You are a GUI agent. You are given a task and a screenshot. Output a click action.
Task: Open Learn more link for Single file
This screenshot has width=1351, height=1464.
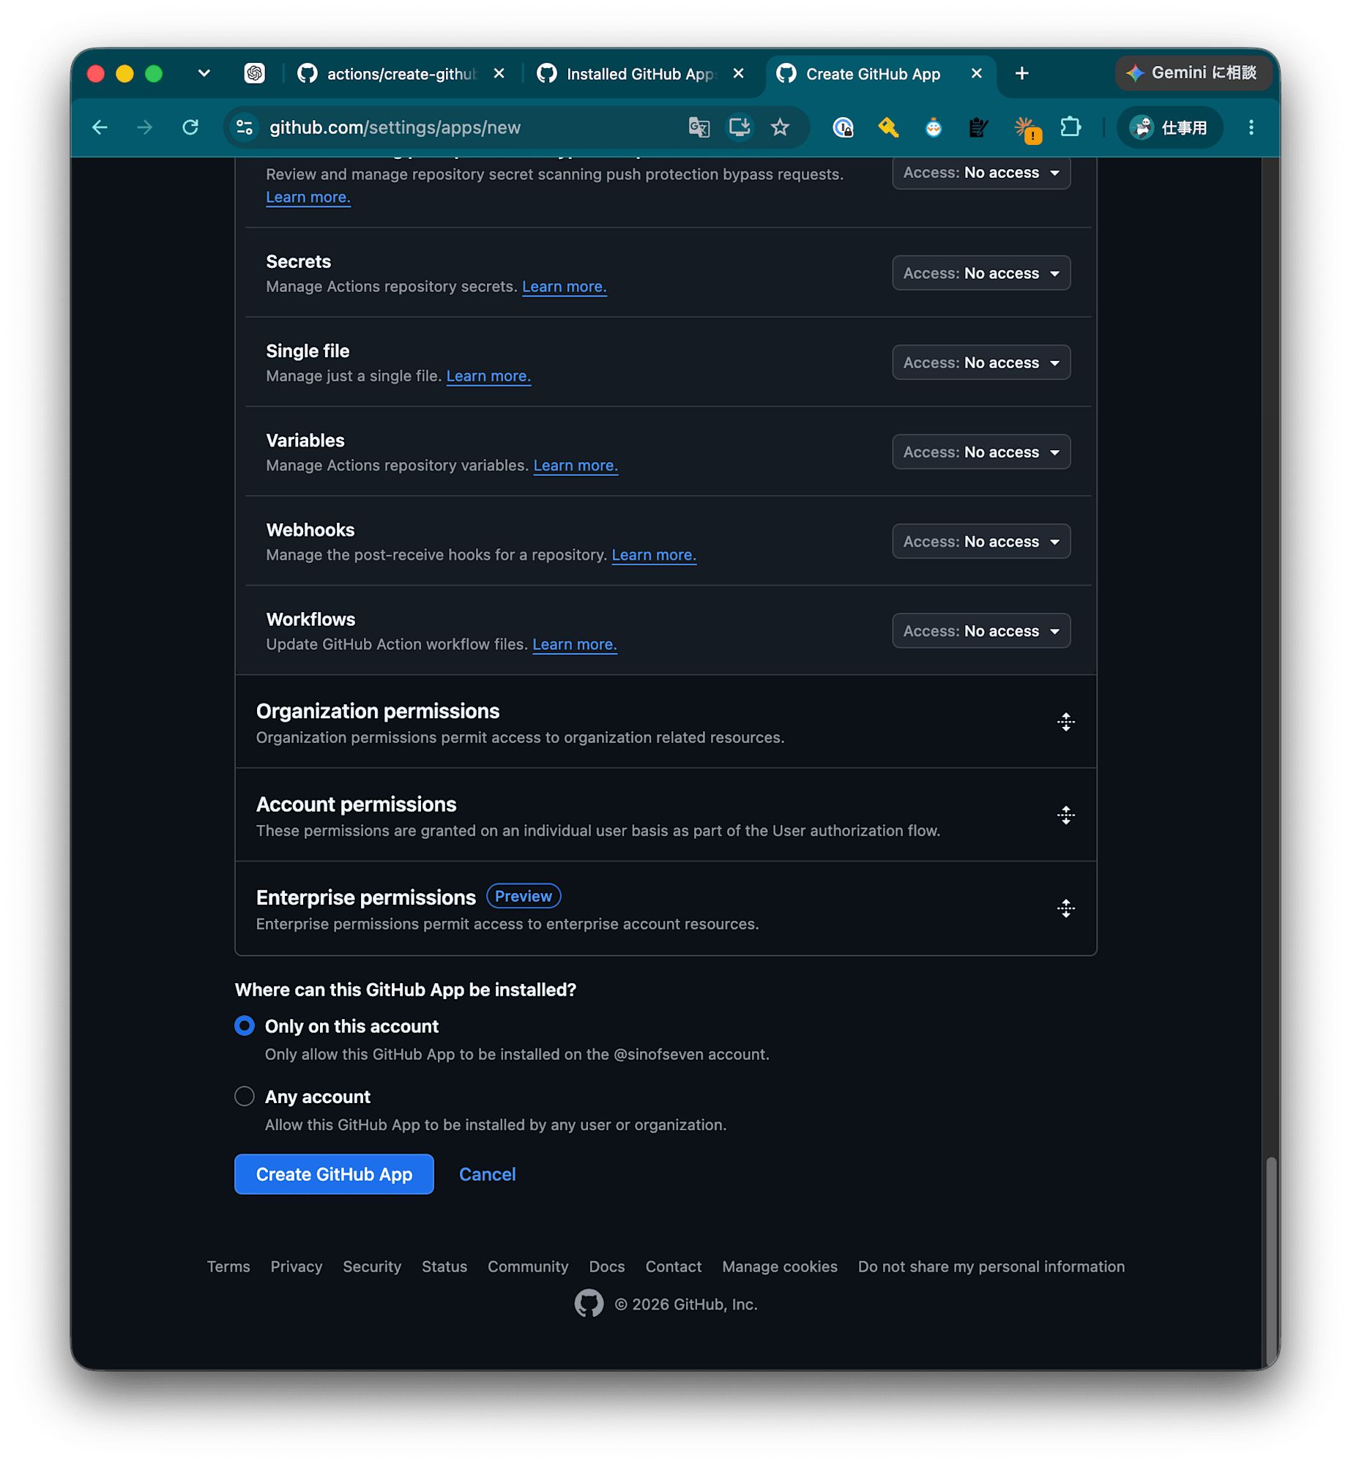coord(488,376)
